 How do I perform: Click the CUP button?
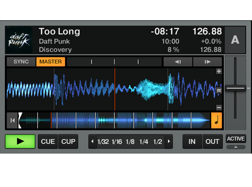point(68,142)
